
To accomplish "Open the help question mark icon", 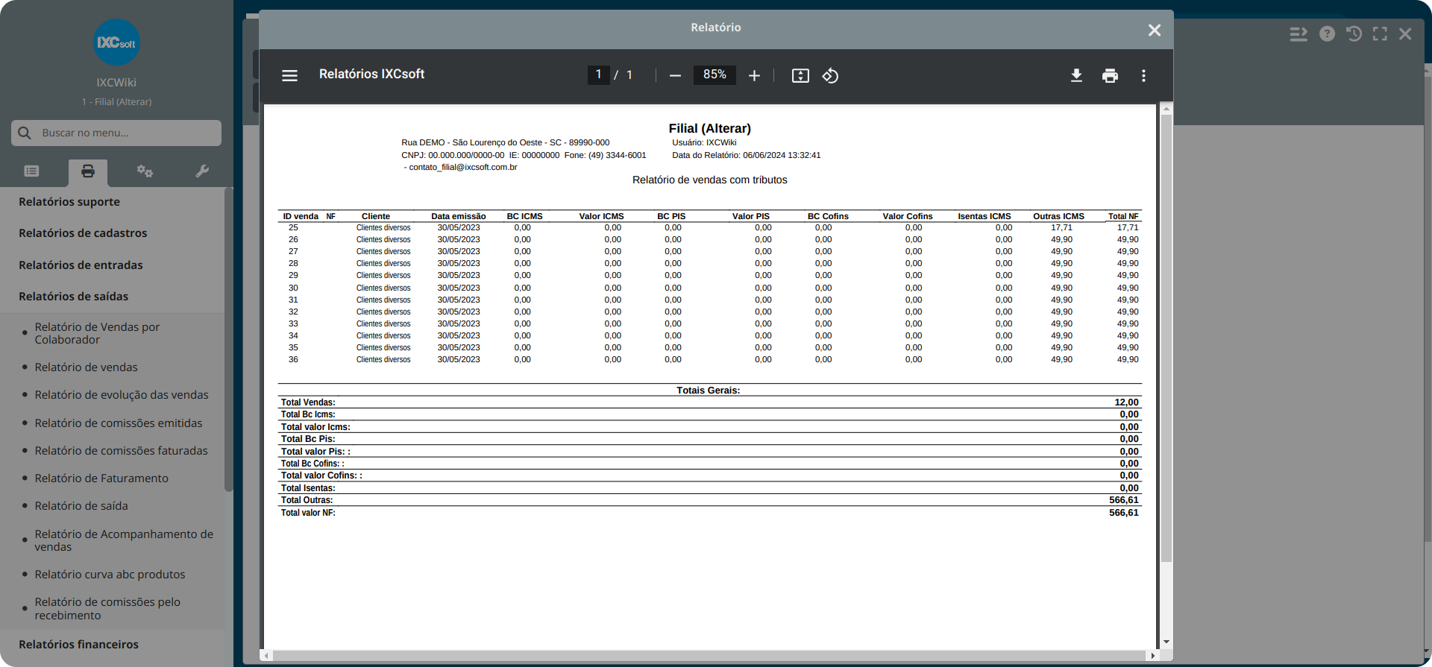I will 1327,34.
